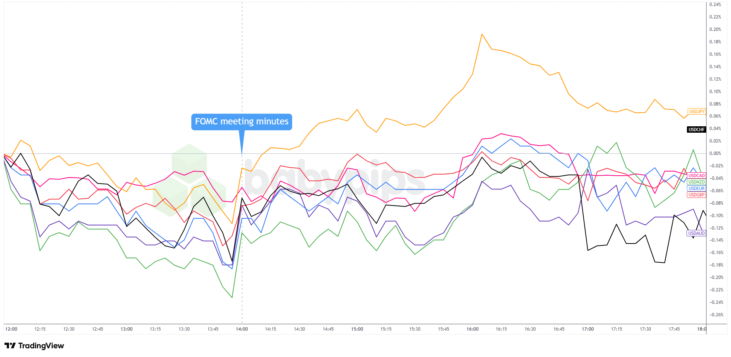Select the orange USDJPY series label
This screenshot has height=357, width=731.
696,112
